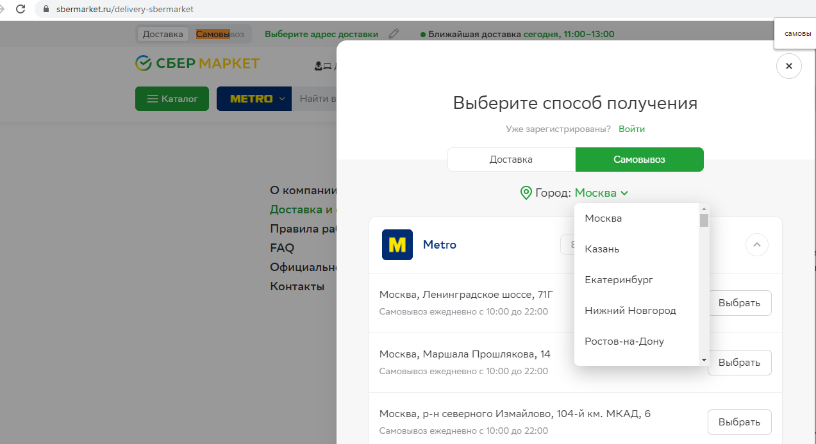Toggle Доставка in the top header bar

click(x=163, y=34)
